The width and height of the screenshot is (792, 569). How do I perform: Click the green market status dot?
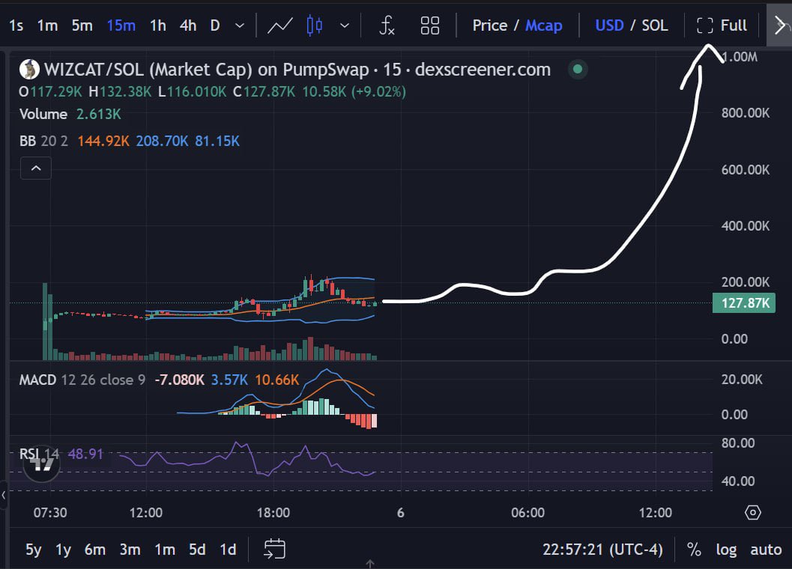(578, 69)
